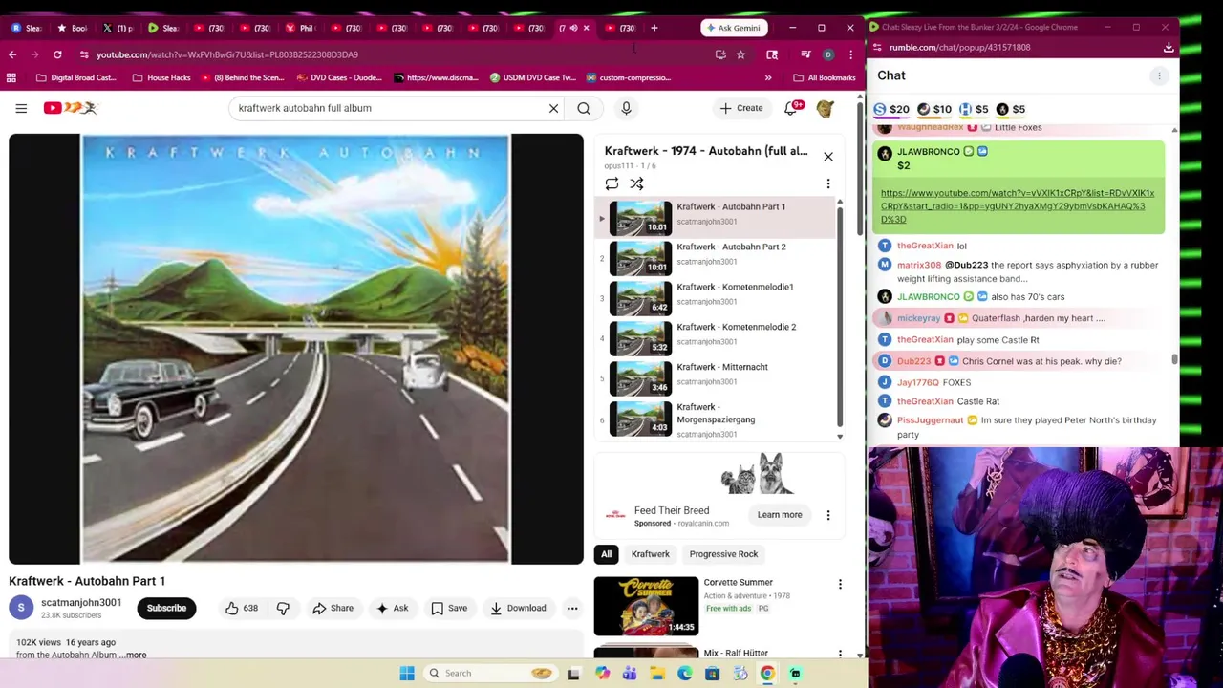This screenshot has height=688, width=1223.
Task: Share the Autobahn Part 1 video
Action: point(333,608)
